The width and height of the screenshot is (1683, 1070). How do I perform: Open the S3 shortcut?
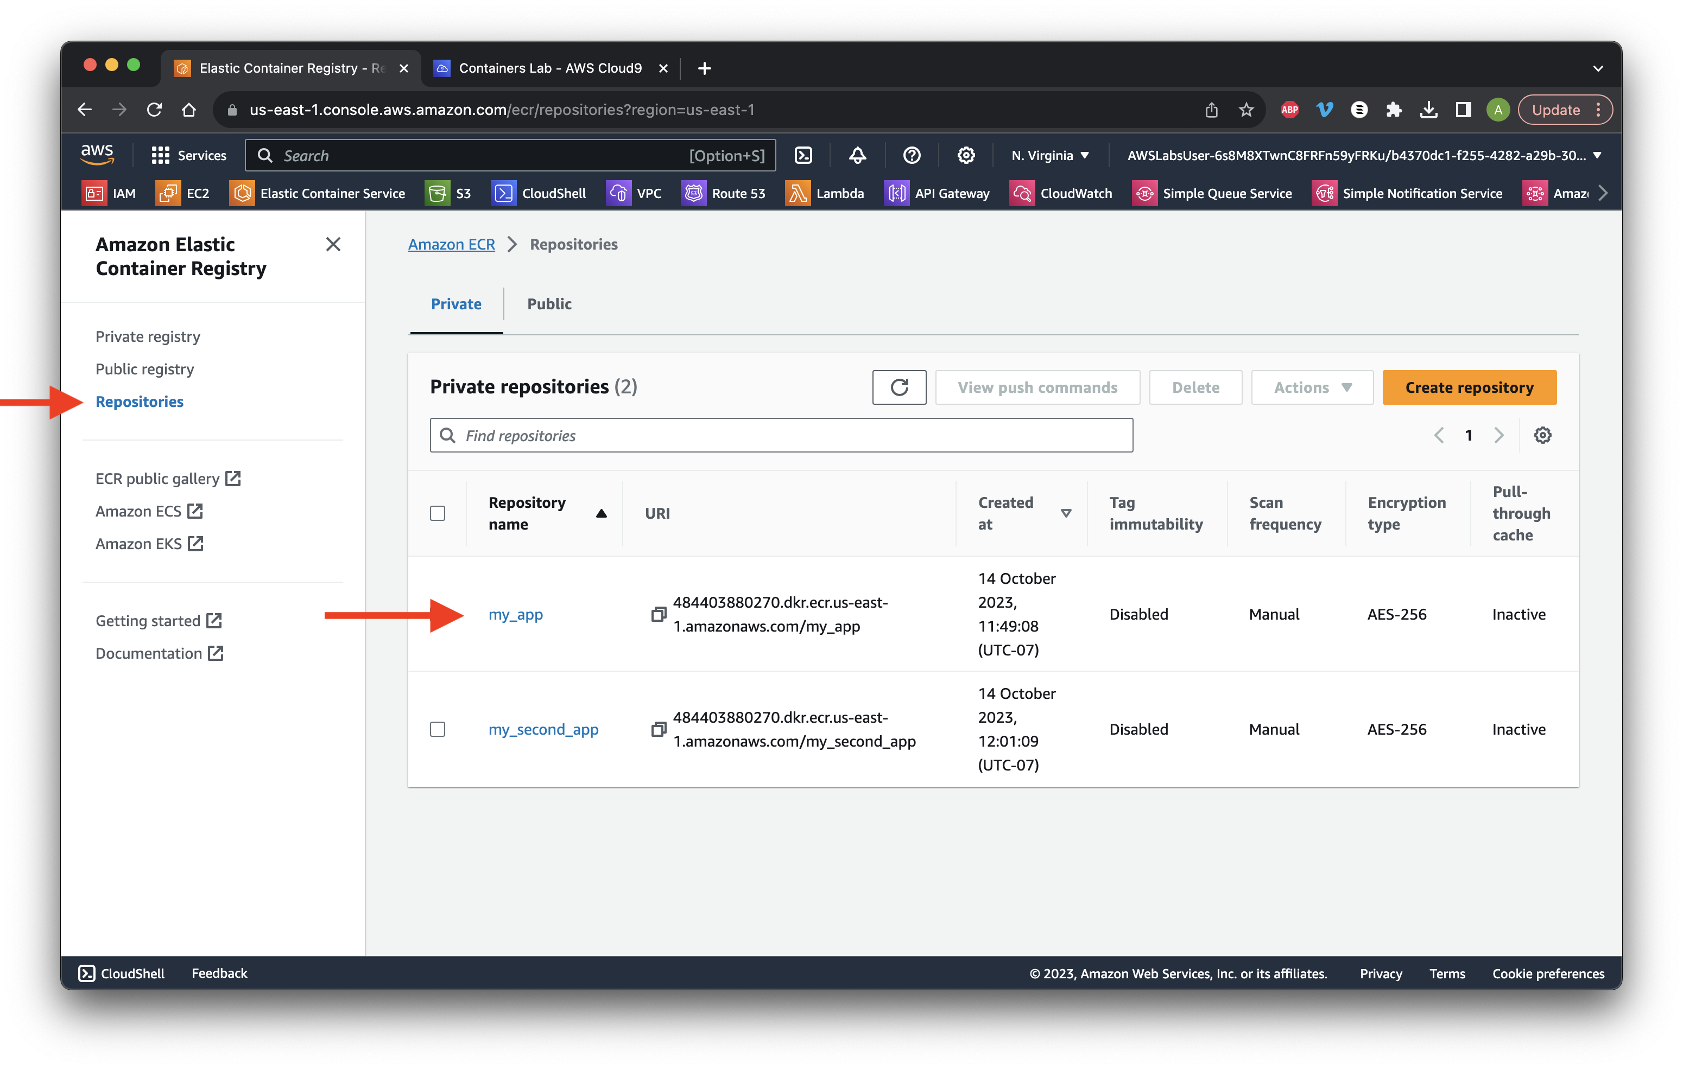click(448, 194)
